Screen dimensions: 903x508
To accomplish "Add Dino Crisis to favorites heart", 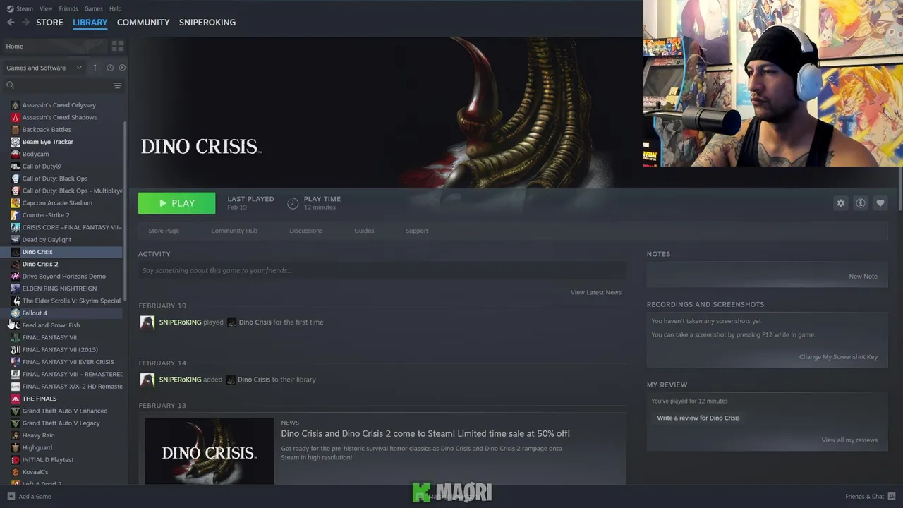I will [x=880, y=203].
